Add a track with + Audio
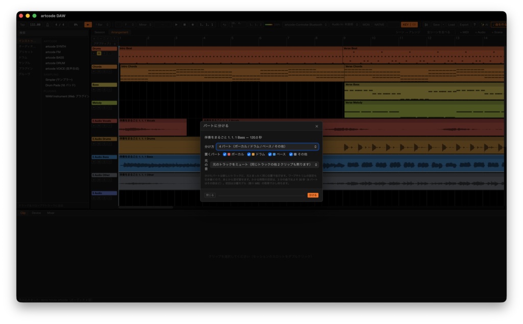This screenshot has width=523, height=324. click(x=480, y=32)
